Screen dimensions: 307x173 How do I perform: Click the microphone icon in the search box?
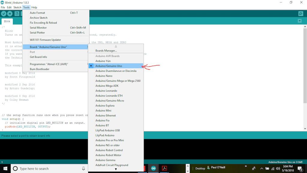point(83,168)
